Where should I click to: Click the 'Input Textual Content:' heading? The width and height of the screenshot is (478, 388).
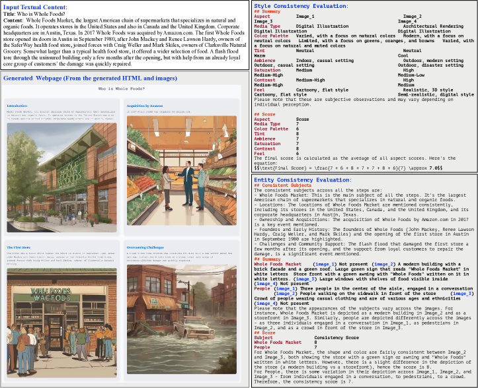pyautogui.click(x=35, y=7)
